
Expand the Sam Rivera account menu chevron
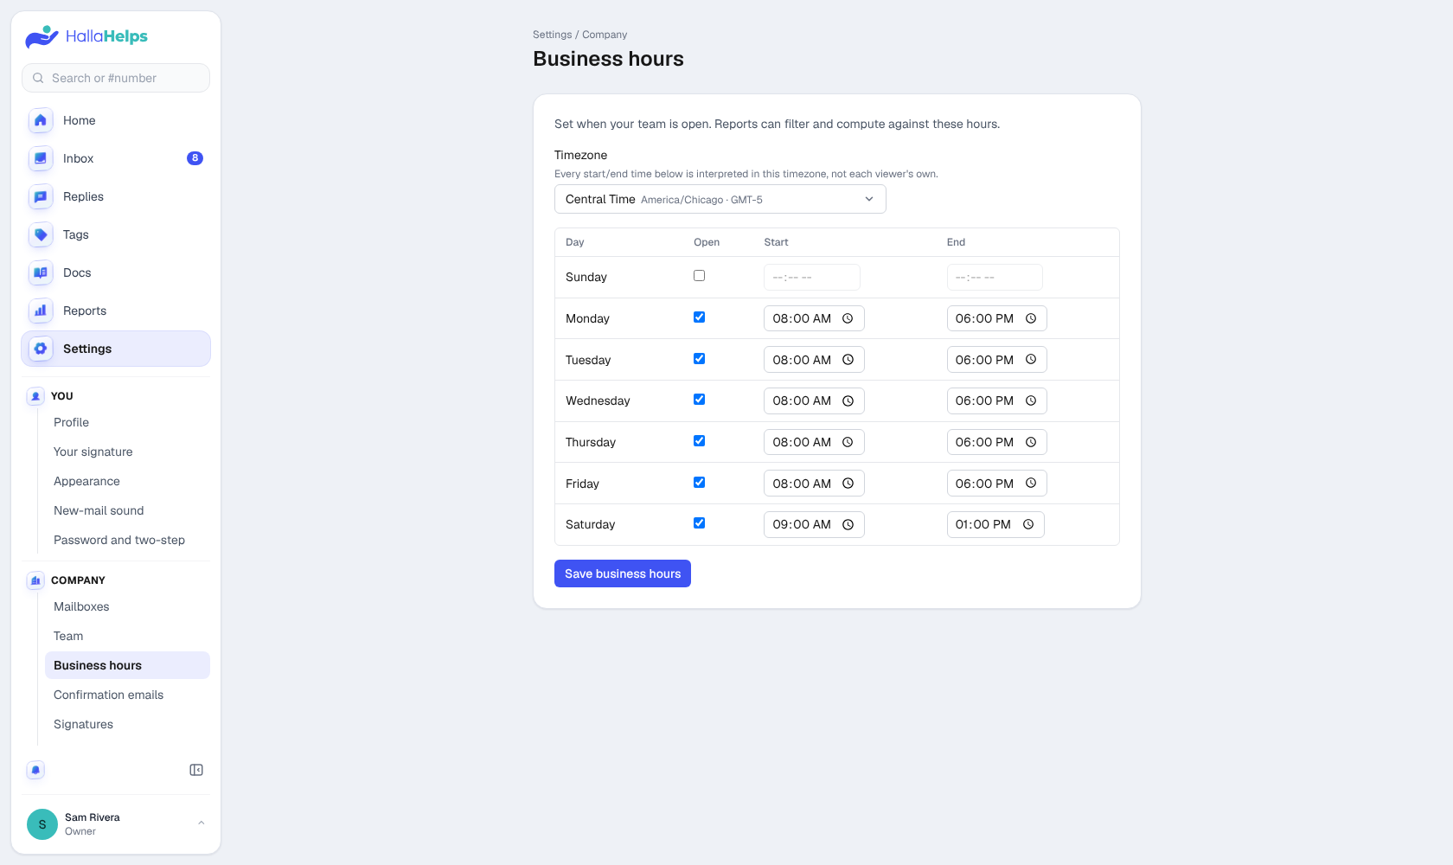tap(202, 823)
